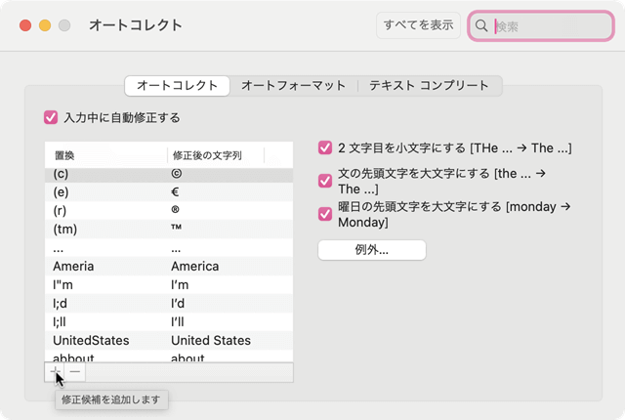Uncheck 文の先頭文字を大文字にする option
The image size is (625, 420).
[x=325, y=180]
